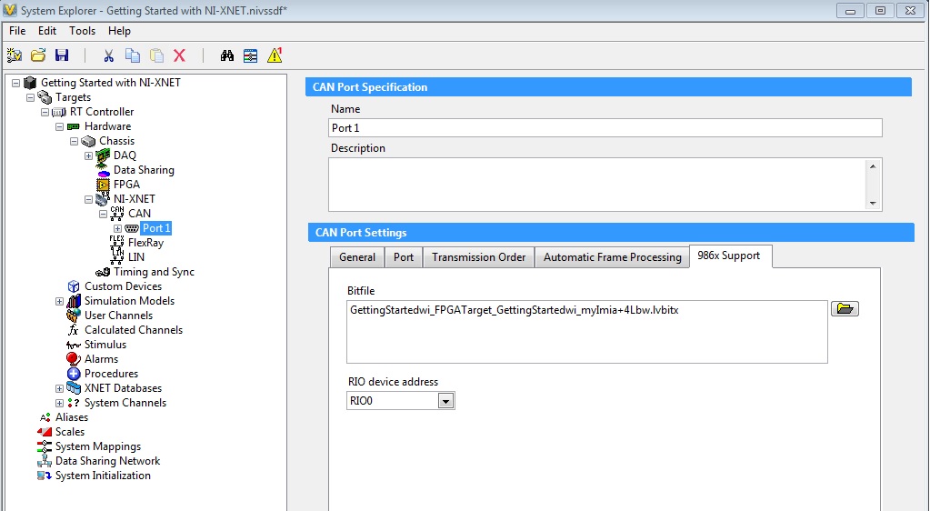The width and height of the screenshot is (930, 511).
Task: Expand the System Channels node
Action: click(x=59, y=403)
